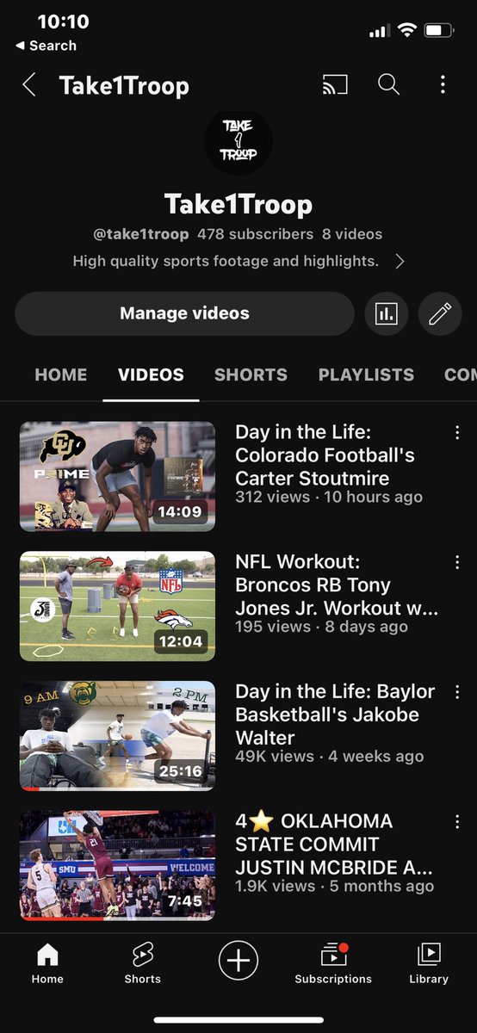Tap the pencil edit channel icon
The width and height of the screenshot is (477, 1033).
(440, 313)
